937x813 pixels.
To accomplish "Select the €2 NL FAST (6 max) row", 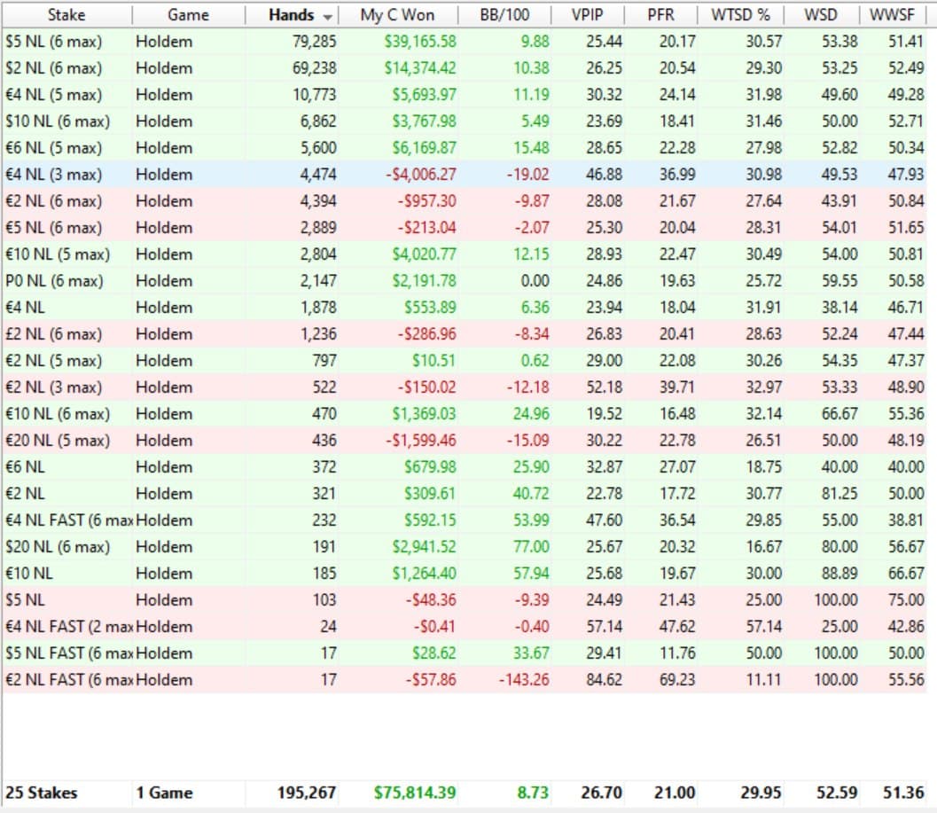I will [66, 680].
